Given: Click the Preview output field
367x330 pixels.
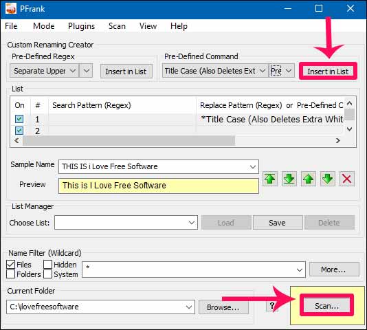Looking at the screenshot, I should click(159, 186).
